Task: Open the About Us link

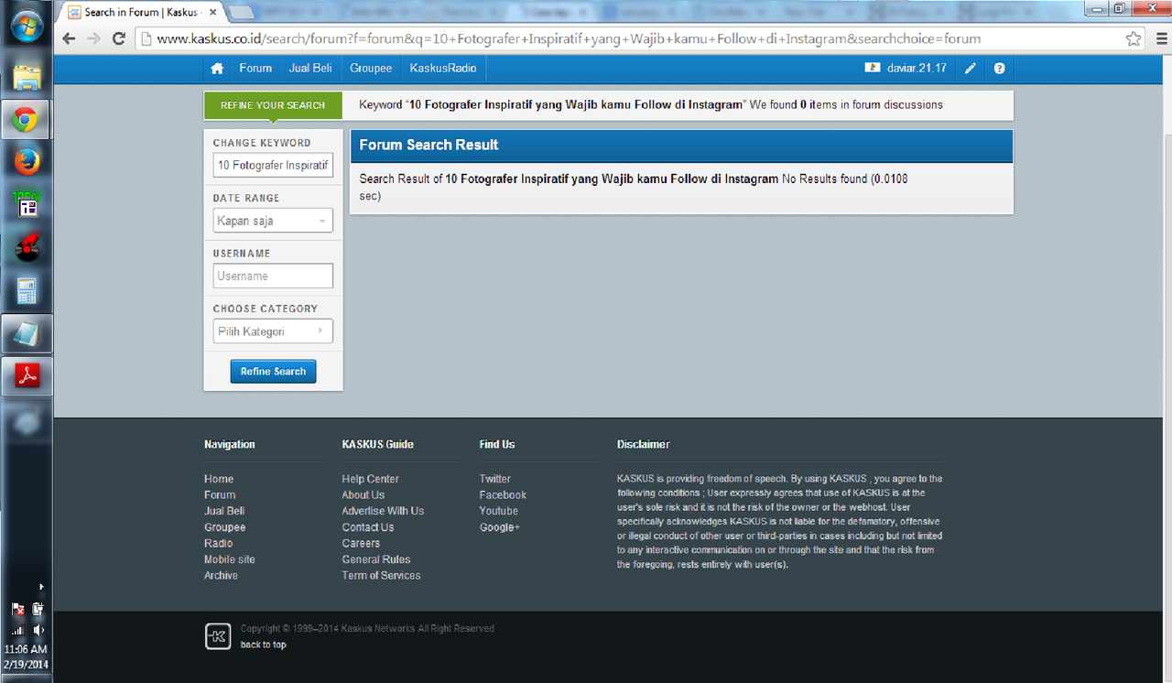Action: click(364, 495)
